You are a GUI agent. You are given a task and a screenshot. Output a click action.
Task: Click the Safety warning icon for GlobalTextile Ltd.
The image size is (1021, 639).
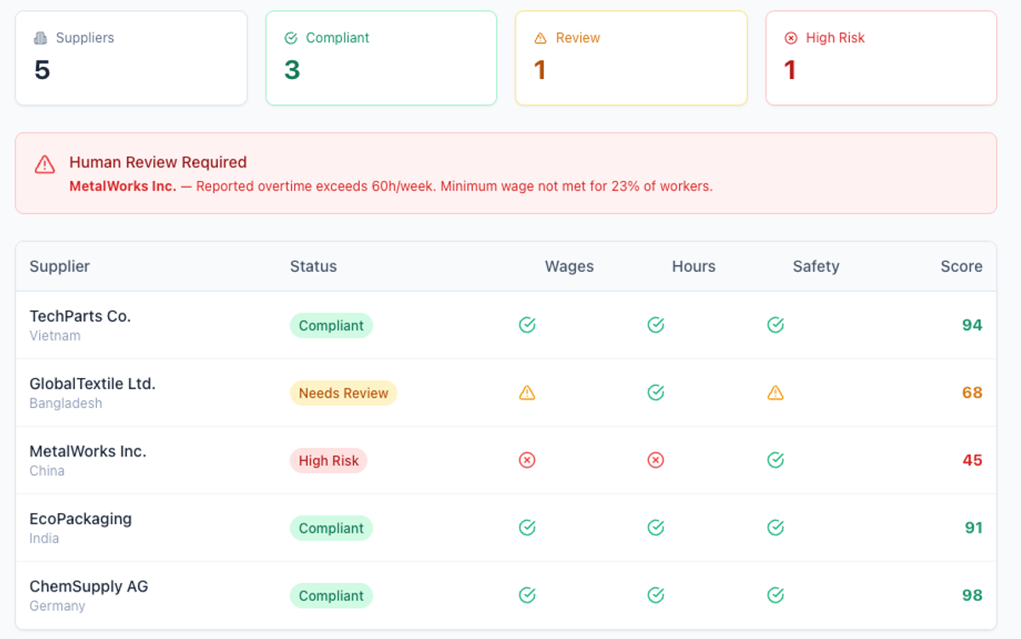[775, 393]
